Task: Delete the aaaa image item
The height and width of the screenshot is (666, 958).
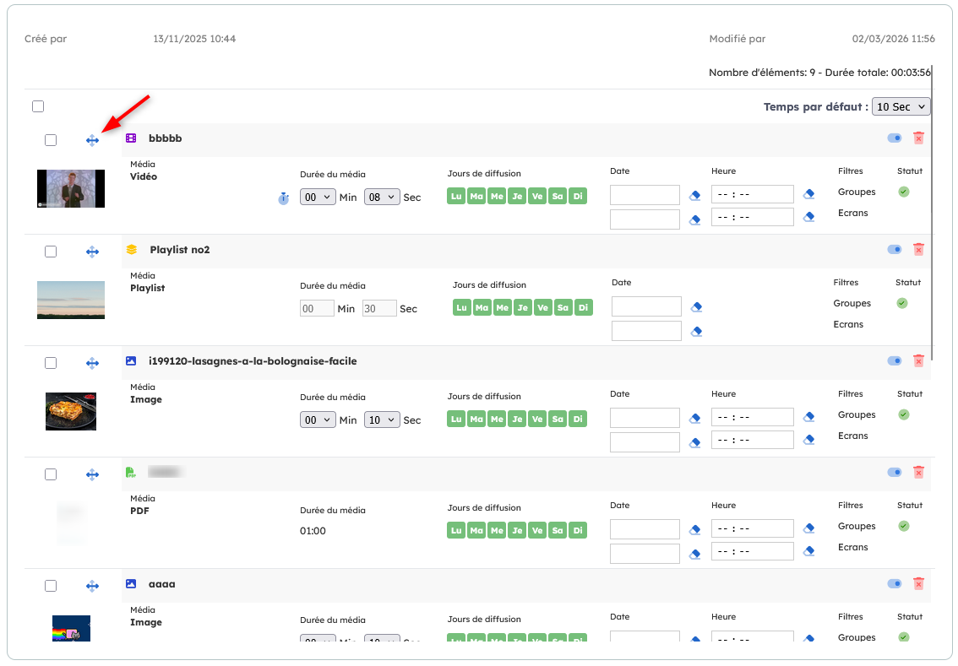Action: pyautogui.click(x=918, y=584)
